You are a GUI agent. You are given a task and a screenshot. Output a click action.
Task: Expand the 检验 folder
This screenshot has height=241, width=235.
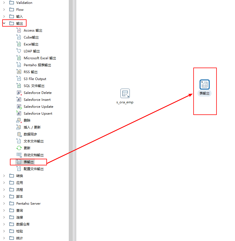click(4, 231)
